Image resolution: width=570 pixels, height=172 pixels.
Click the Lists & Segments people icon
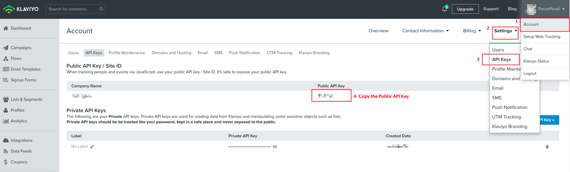click(6, 99)
